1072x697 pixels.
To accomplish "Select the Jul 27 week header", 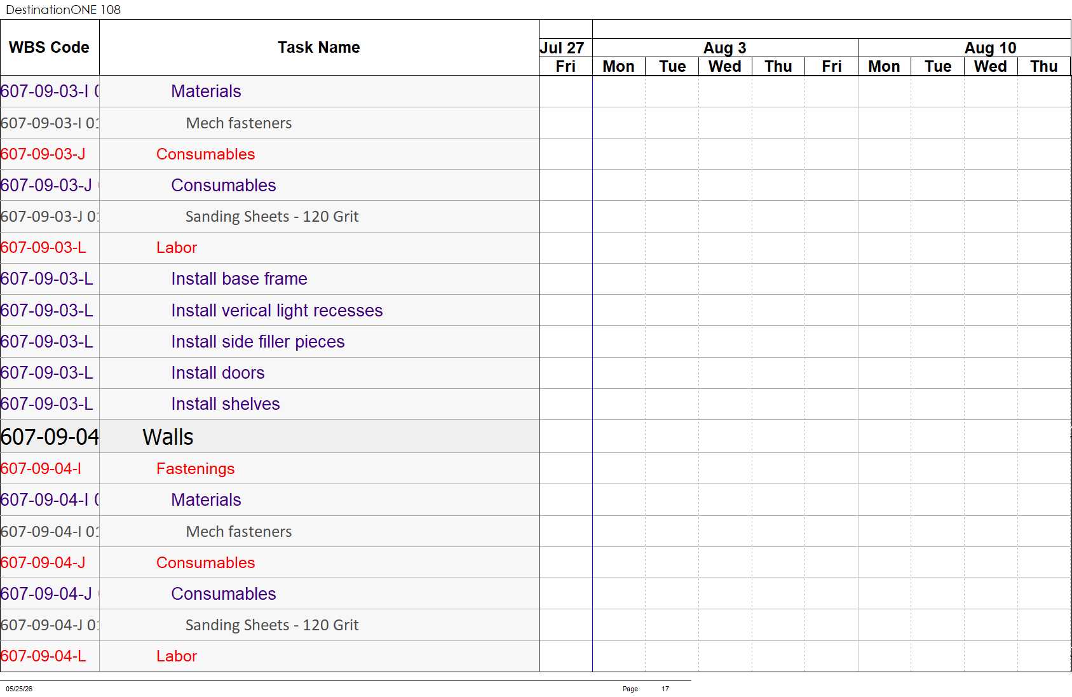I will (566, 48).
